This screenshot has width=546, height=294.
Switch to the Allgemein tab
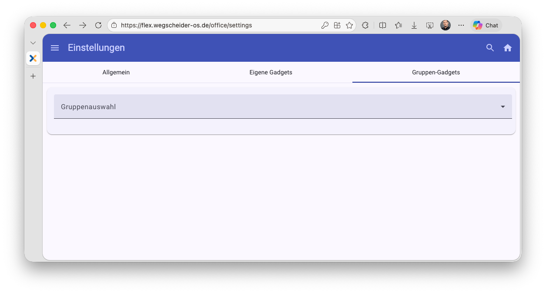[116, 72]
